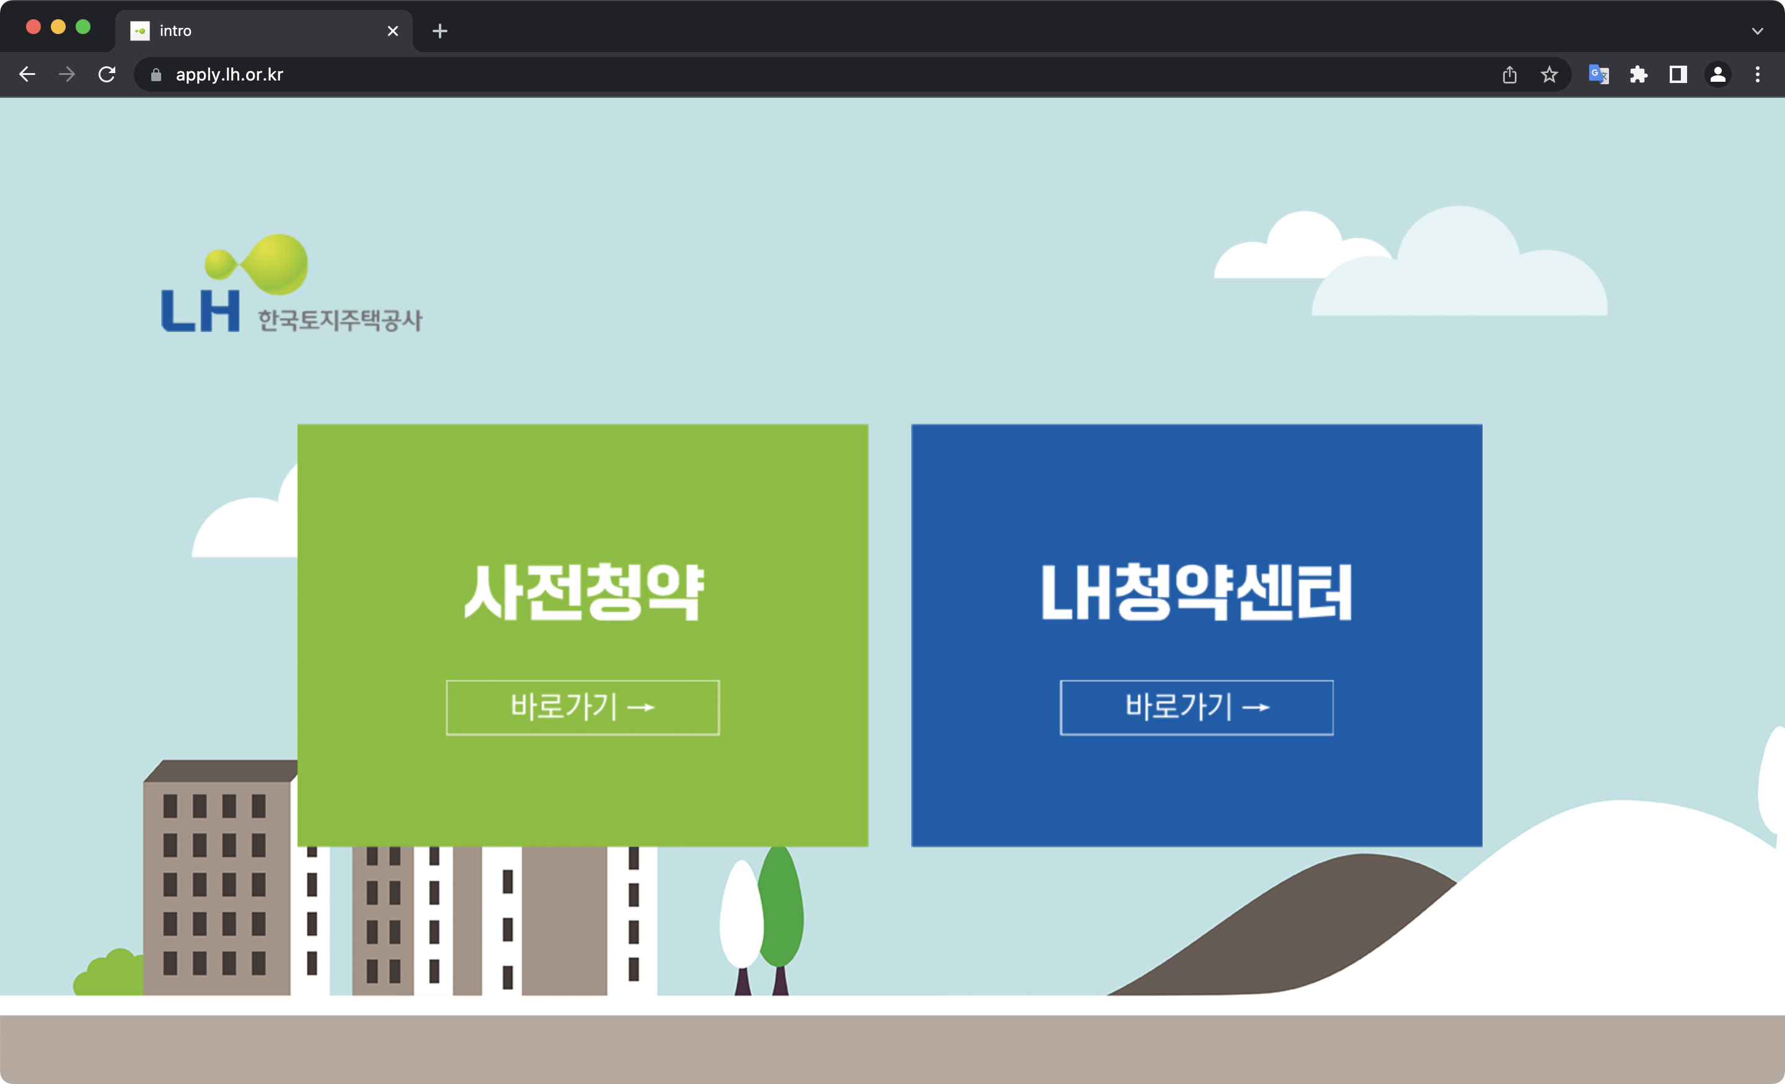The image size is (1785, 1084).
Task: Click the forward navigation arrow
Action: 67,74
